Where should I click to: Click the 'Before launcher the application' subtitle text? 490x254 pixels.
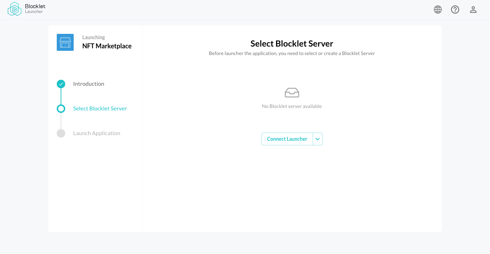292,54
